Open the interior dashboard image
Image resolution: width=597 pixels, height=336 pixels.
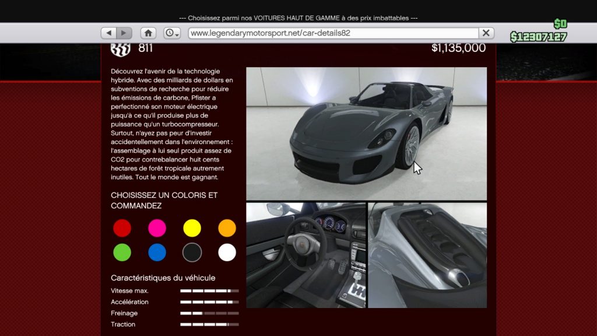pyautogui.click(x=306, y=256)
